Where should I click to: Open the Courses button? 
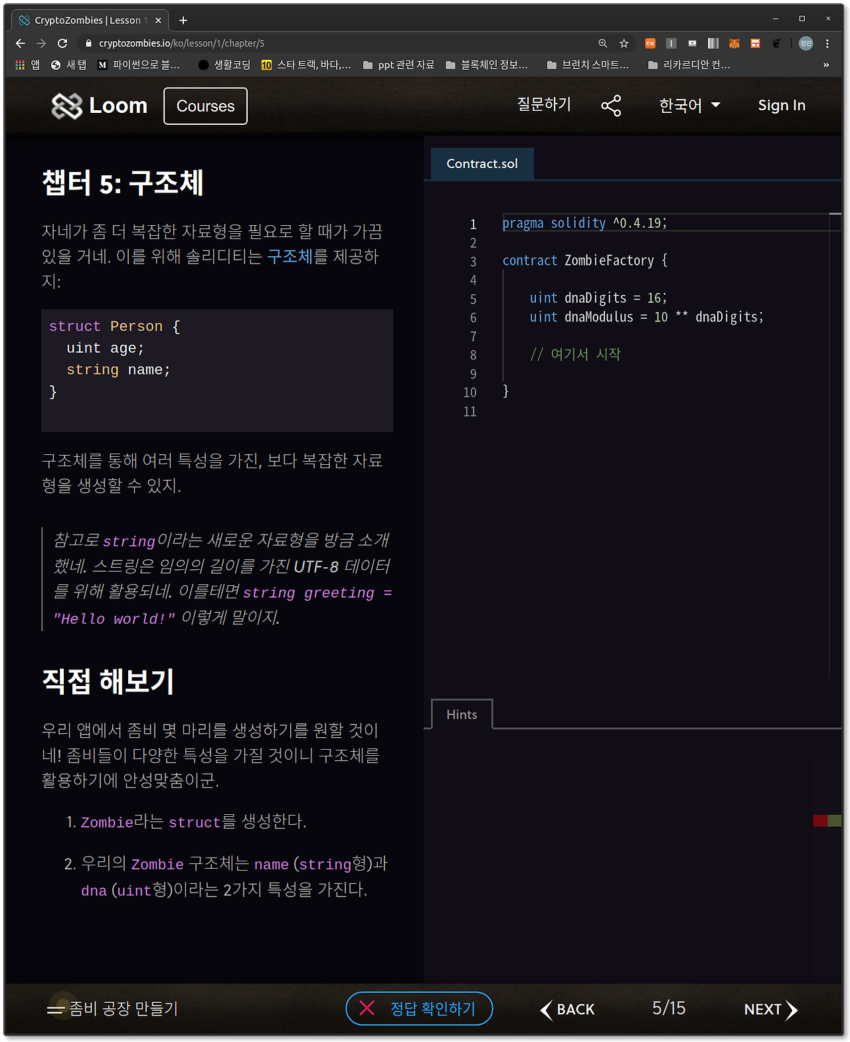pyautogui.click(x=206, y=106)
